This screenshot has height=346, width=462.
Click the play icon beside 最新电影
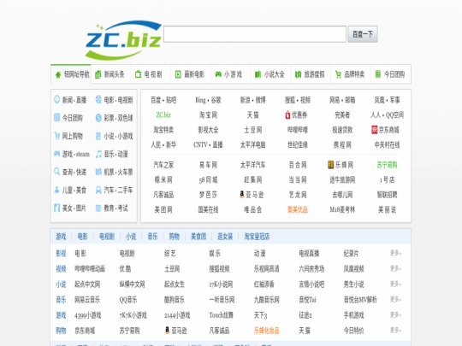(178, 74)
